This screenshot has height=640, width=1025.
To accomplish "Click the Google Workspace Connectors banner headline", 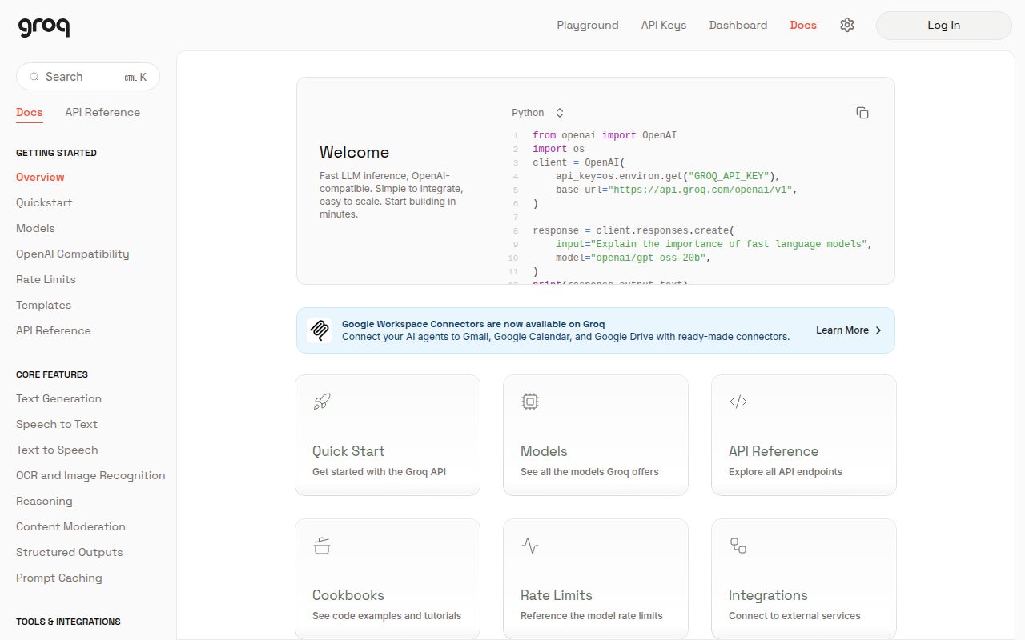I will pyautogui.click(x=473, y=324).
